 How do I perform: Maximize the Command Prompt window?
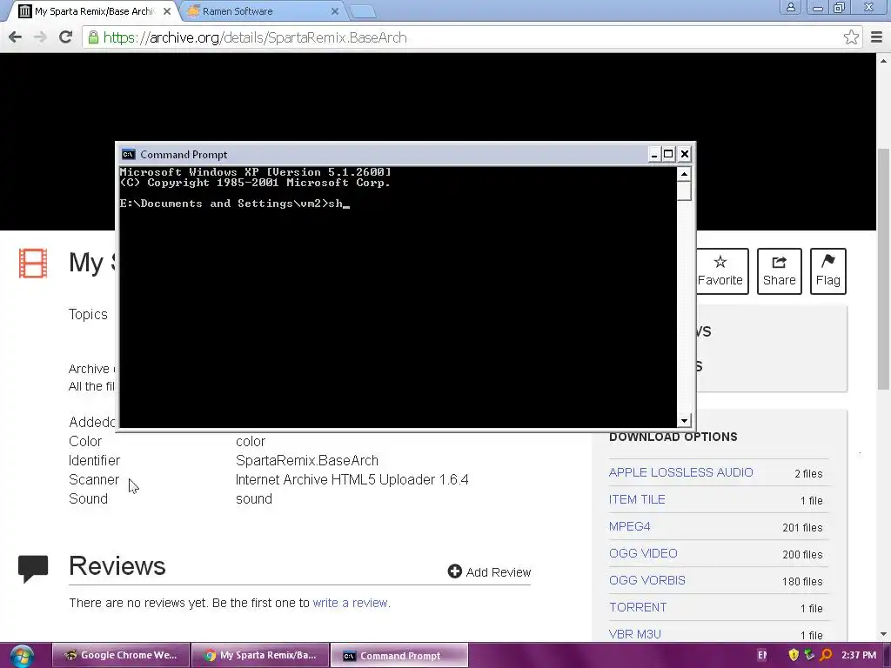click(x=669, y=154)
